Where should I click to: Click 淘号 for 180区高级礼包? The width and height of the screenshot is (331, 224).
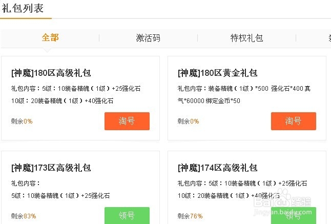[x=127, y=121]
